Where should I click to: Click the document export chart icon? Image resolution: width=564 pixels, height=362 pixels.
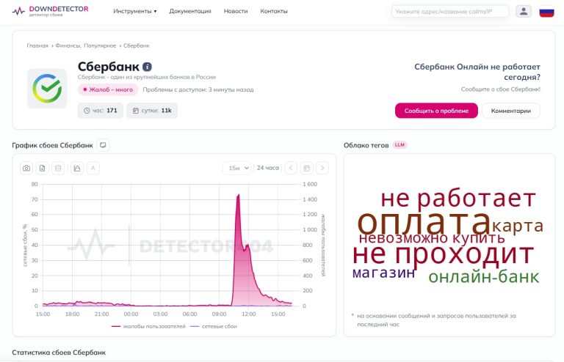(x=42, y=168)
